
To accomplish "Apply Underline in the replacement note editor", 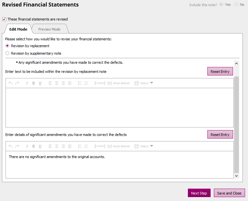I will (40, 83).
